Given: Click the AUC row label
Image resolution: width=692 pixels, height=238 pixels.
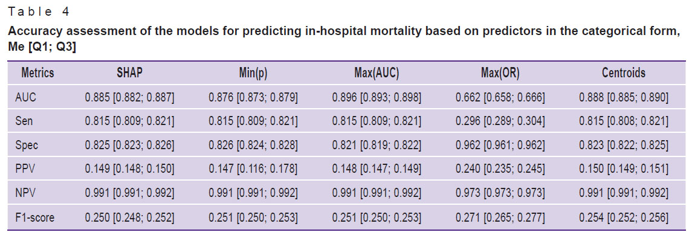Looking at the screenshot, I should [24, 97].
